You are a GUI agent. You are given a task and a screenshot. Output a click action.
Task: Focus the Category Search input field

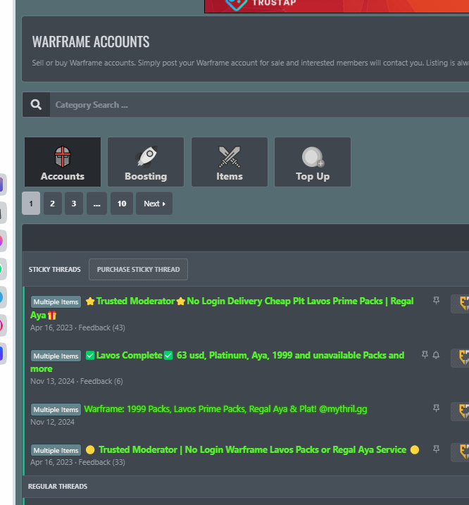click(x=259, y=105)
